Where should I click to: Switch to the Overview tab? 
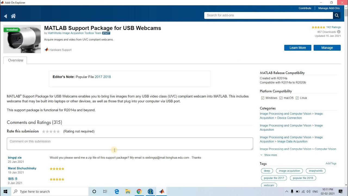tap(15, 60)
